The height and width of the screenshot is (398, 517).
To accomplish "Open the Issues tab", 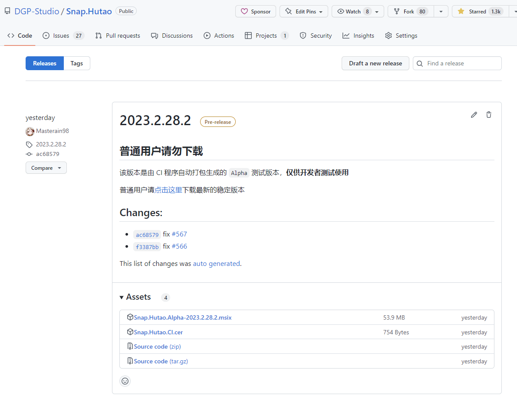I will [63, 36].
